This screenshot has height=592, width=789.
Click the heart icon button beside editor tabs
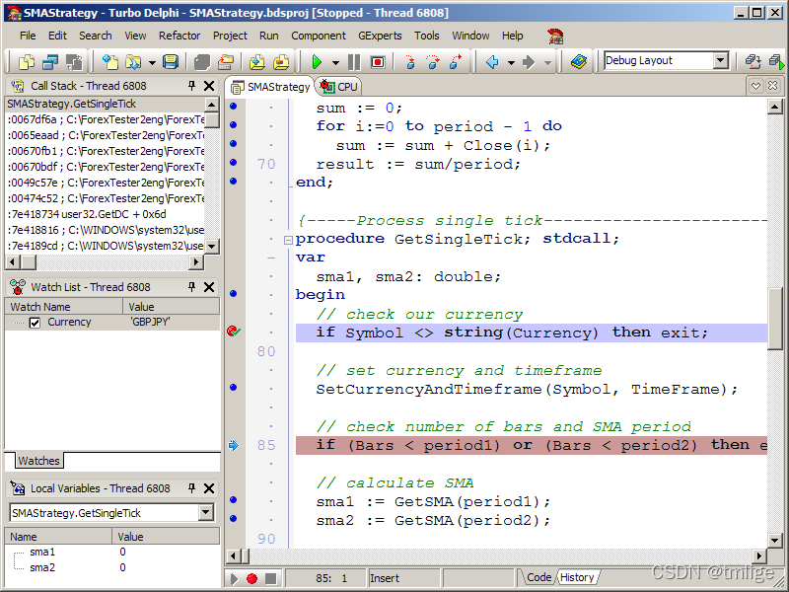(755, 86)
